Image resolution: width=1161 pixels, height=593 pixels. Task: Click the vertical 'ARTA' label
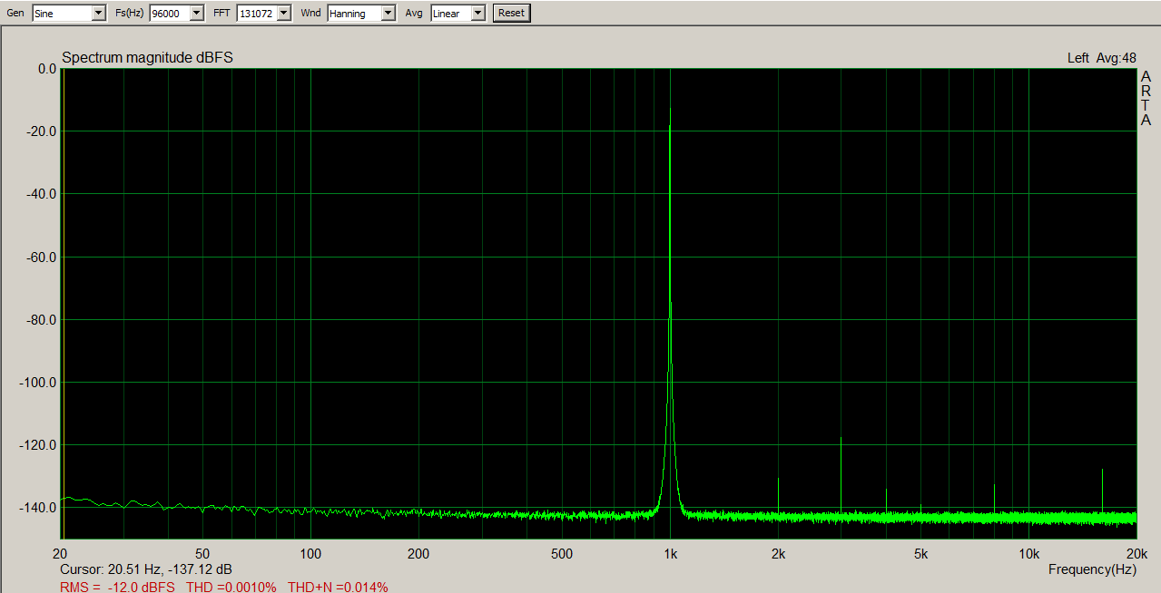[1146, 99]
